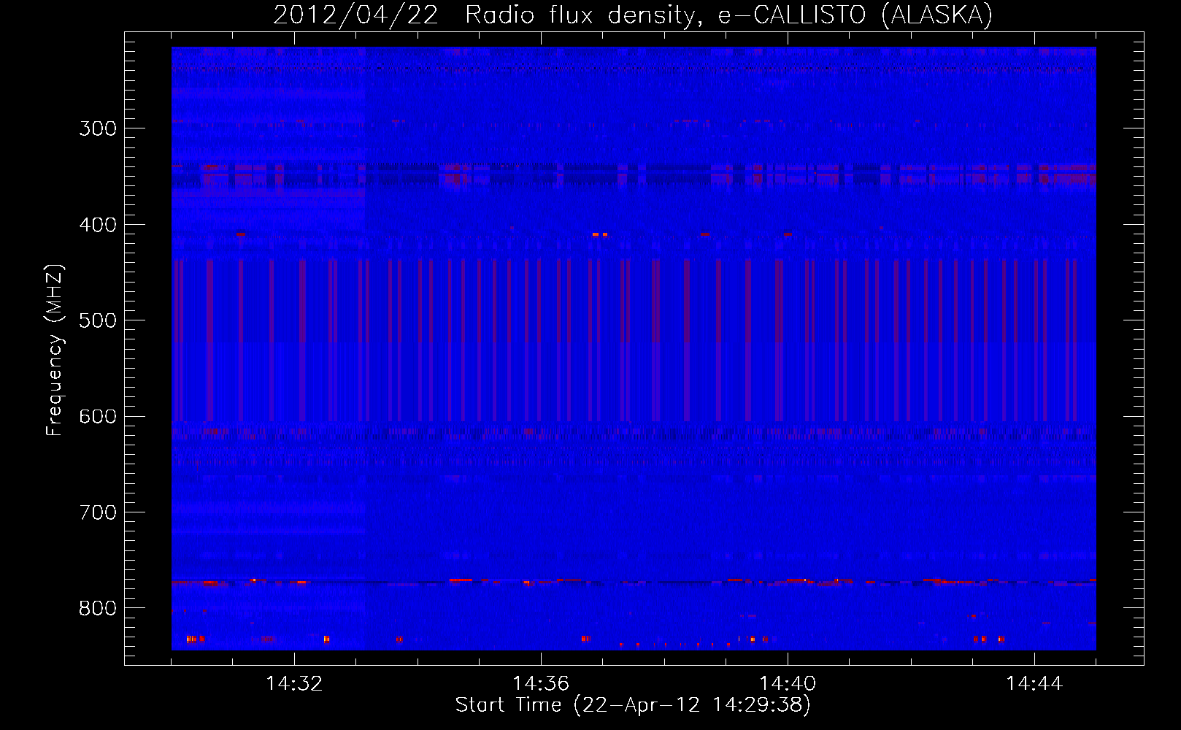Click the 300 frequency axis label
Screen dimensions: 1181x730
(98, 128)
